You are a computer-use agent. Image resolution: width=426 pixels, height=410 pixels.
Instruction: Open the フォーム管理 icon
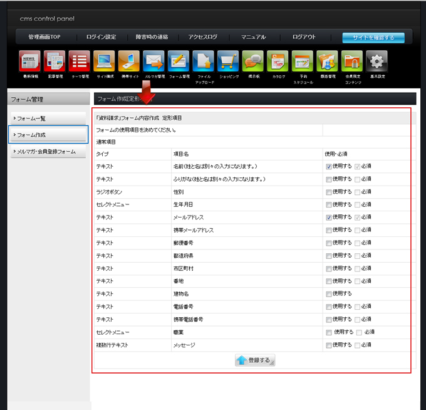point(179,61)
